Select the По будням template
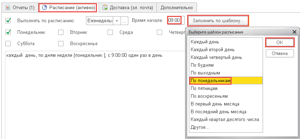Image resolution: width=300 pixels, height=139 pixels. tap(226, 65)
